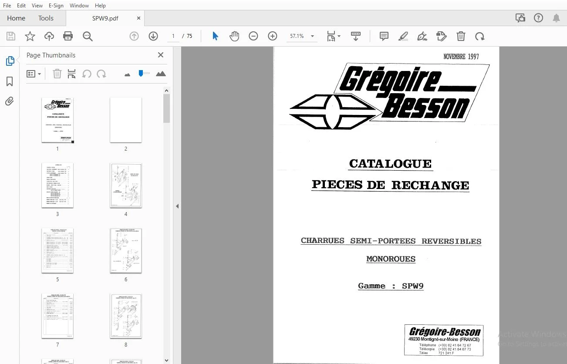Switch to the Home tab
Viewport: 567px width, 364px height.
(16, 18)
